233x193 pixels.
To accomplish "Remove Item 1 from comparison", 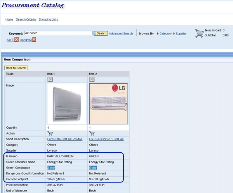I will [50, 79].
